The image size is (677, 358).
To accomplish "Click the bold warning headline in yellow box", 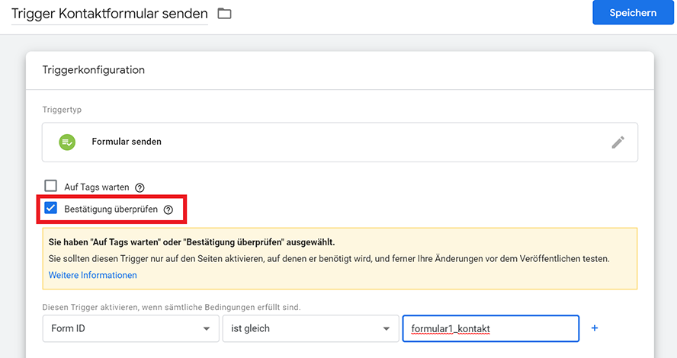I will [191, 242].
